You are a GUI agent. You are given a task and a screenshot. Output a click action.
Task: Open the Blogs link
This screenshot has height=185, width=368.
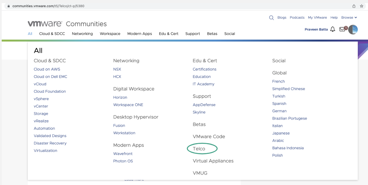tap(282, 18)
